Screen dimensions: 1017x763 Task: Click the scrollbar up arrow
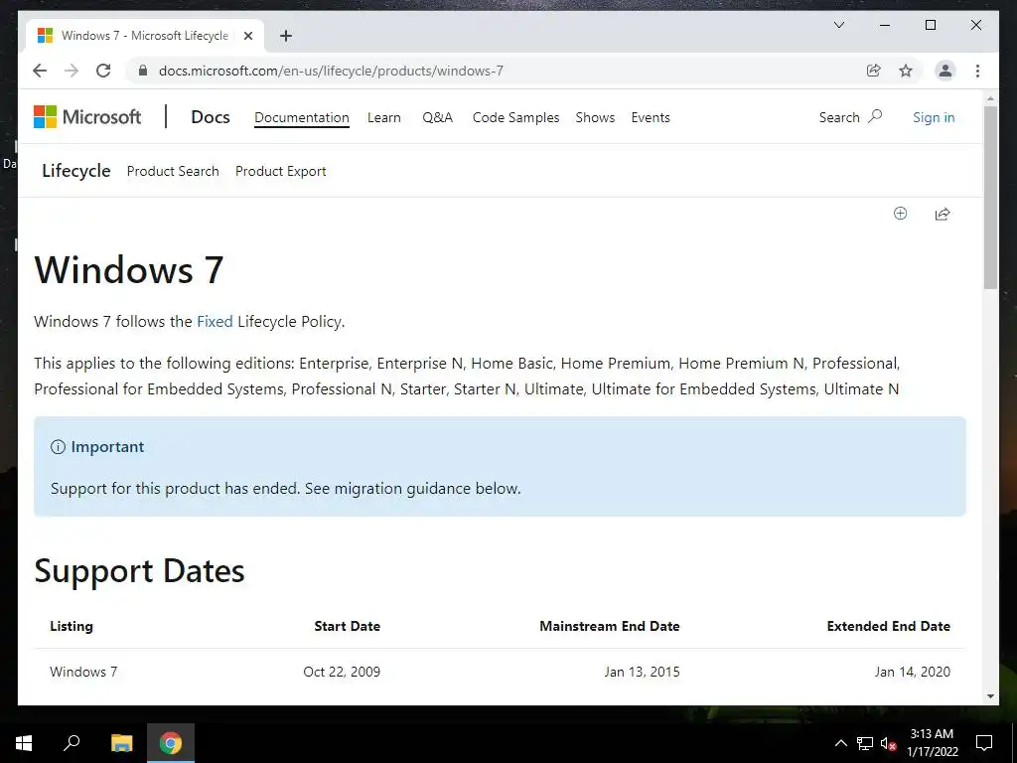tap(990, 98)
